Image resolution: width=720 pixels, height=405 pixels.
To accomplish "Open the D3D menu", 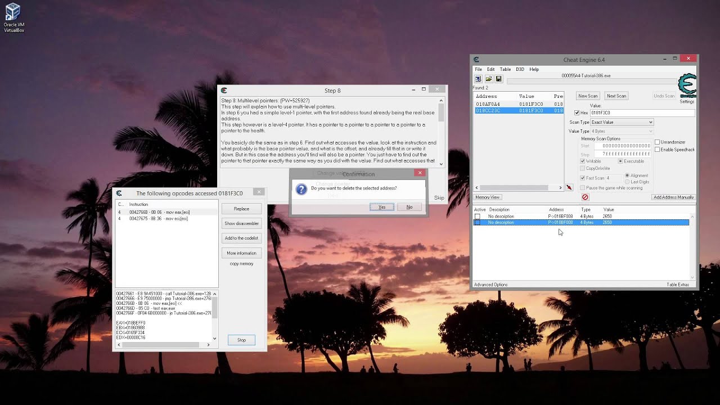I will [x=520, y=69].
